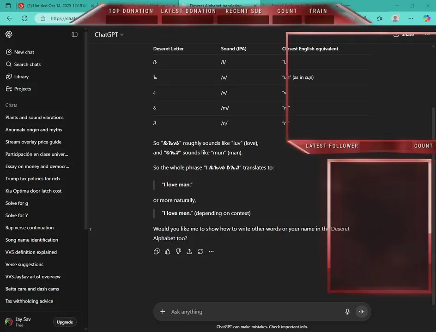This screenshot has height=332, width=436.
Task: Click the Share button at top right
Action: [x=404, y=35]
